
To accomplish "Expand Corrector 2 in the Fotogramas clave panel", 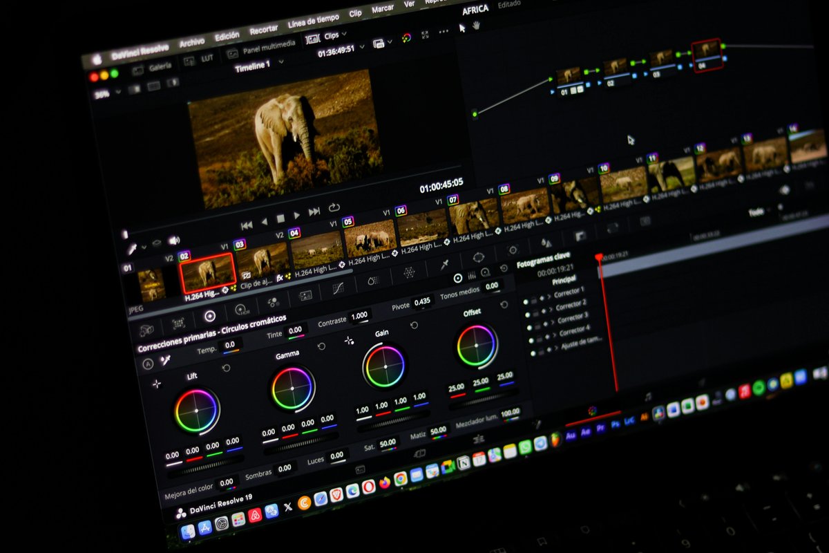I will tap(551, 310).
